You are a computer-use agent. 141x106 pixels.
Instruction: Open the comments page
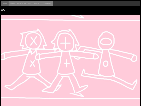point(47,3)
